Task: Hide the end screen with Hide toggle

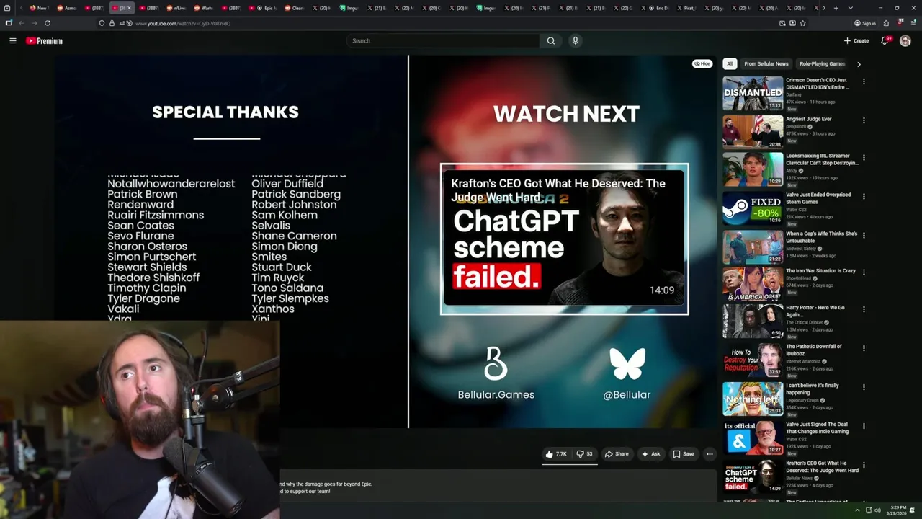Action: click(702, 63)
